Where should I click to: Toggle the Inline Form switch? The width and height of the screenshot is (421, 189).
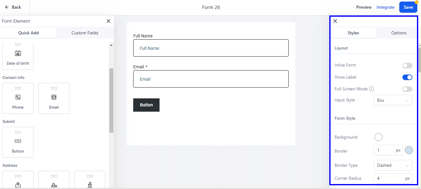point(407,66)
